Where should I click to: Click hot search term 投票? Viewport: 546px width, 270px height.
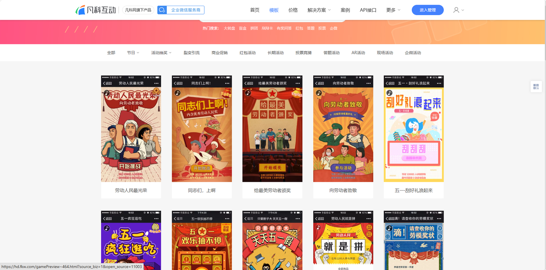322,28
